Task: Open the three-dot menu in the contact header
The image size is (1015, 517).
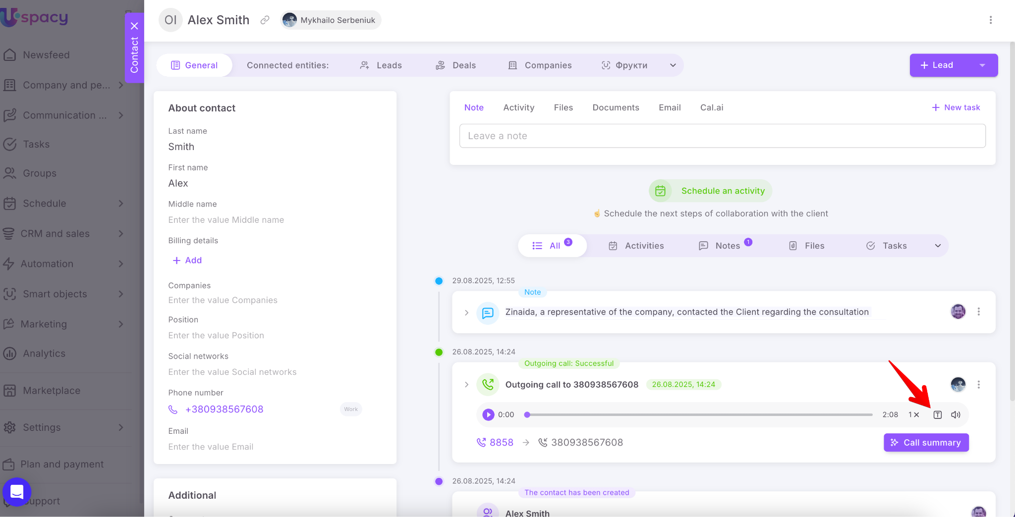Action: tap(990, 20)
